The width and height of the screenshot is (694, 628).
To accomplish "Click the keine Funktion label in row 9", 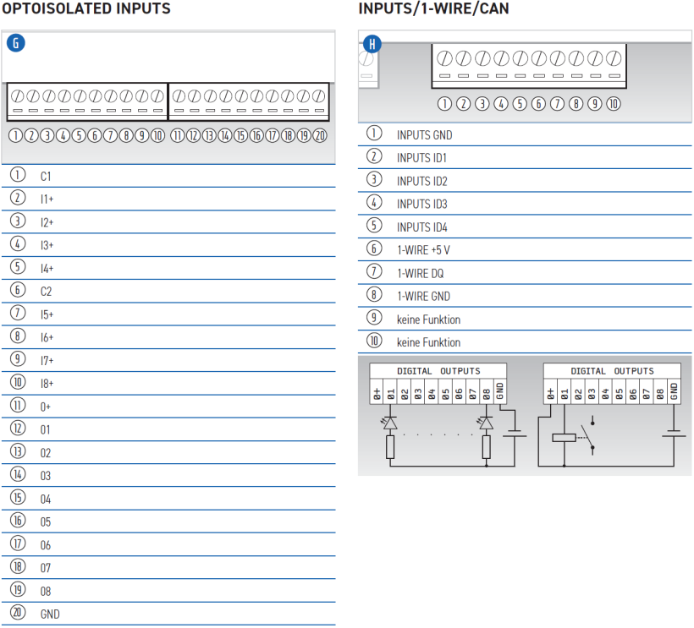I will (428, 319).
